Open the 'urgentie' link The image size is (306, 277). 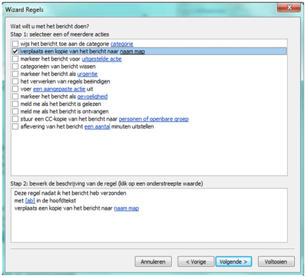(x=87, y=74)
